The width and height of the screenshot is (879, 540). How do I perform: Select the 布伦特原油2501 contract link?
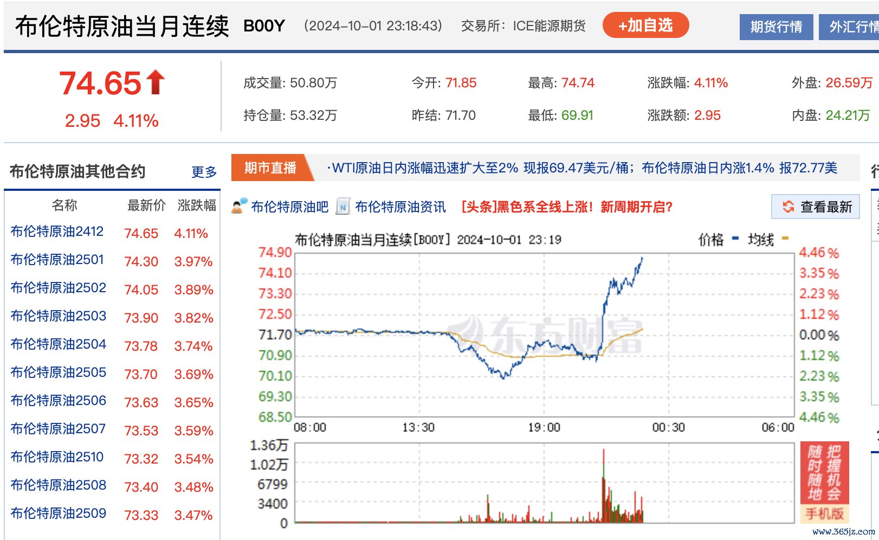click(57, 260)
